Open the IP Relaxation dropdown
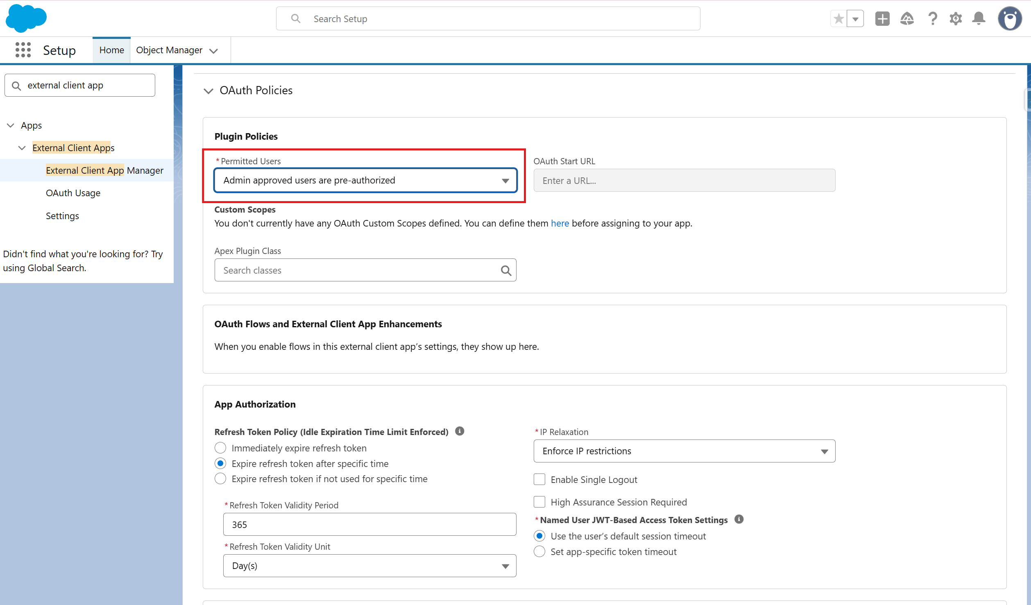The image size is (1031, 605). [x=684, y=451]
